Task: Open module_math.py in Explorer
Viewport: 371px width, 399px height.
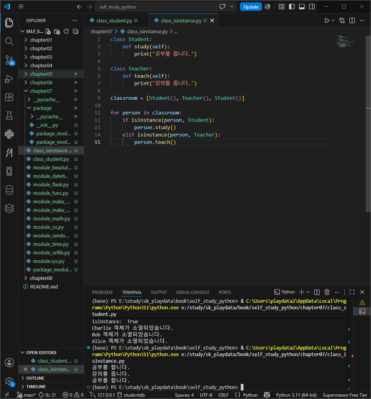Action: (51, 219)
